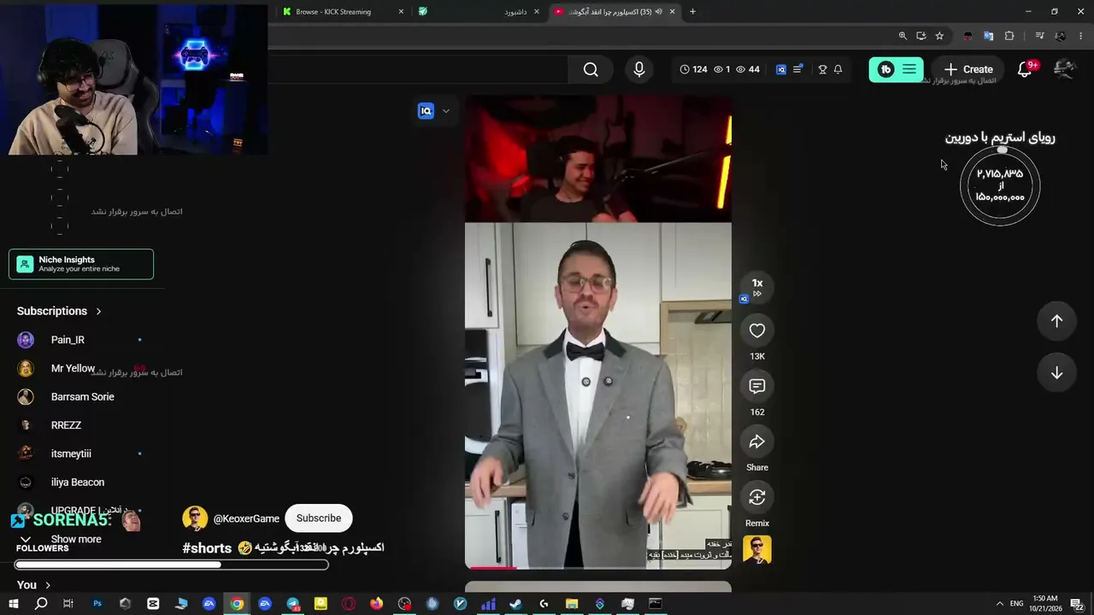Start voice search with the microphone icon
1094x615 pixels.
[x=639, y=70]
